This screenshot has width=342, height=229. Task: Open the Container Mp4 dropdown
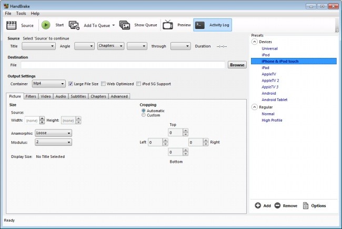point(48,84)
